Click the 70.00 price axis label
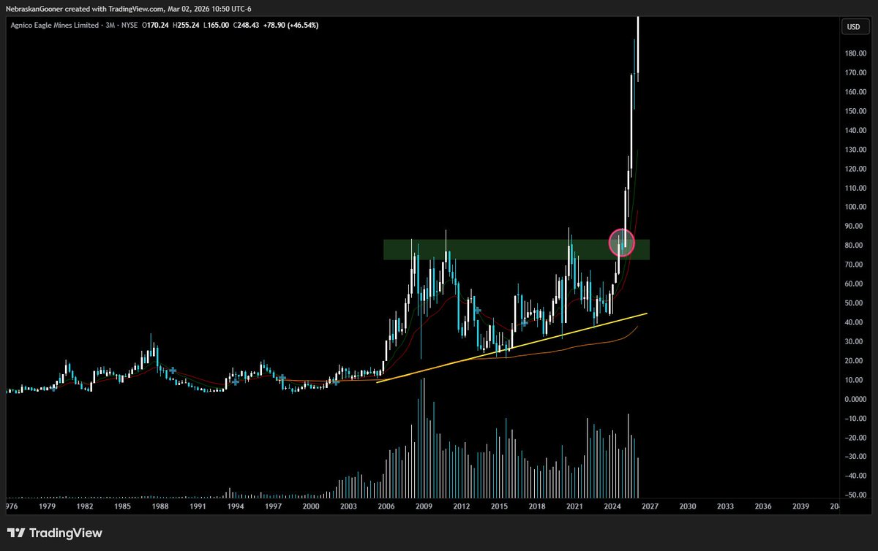878x551 pixels. [x=855, y=265]
